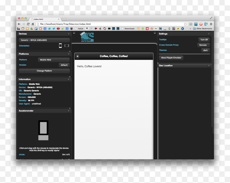Enter fullscreen with the window arrows icon

[211, 18]
